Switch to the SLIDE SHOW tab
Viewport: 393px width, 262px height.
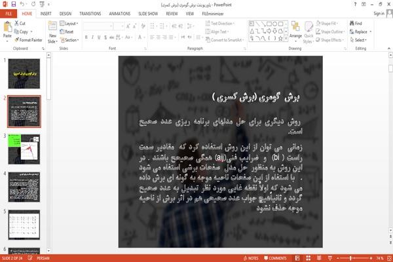point(148,14)
